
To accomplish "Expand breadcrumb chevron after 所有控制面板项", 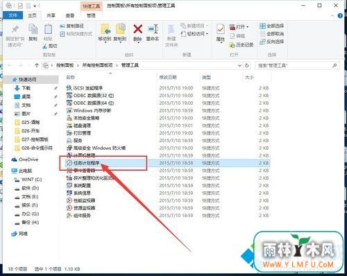I will tap(117, 66).
